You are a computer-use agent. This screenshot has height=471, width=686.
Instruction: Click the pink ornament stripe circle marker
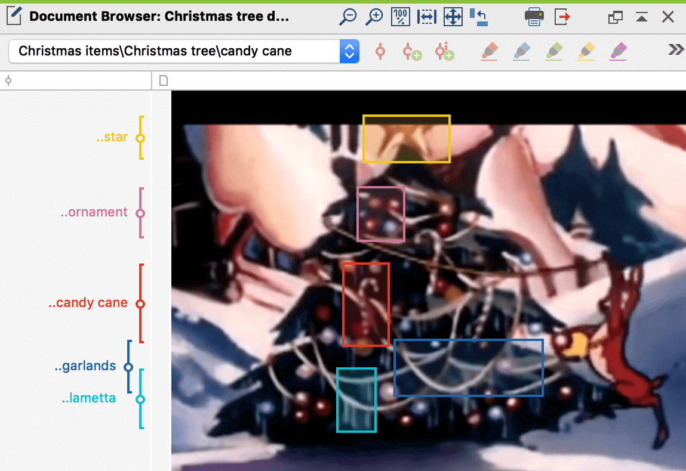point(140,213)
